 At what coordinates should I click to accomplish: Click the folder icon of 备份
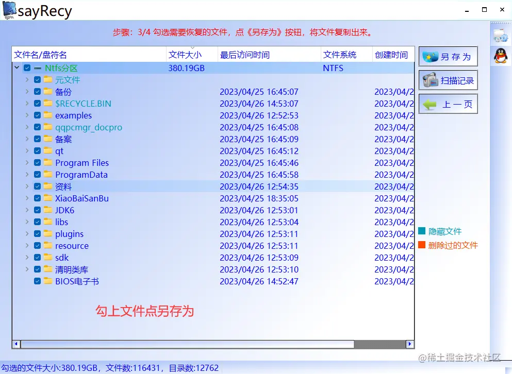[x=48, y=91]
